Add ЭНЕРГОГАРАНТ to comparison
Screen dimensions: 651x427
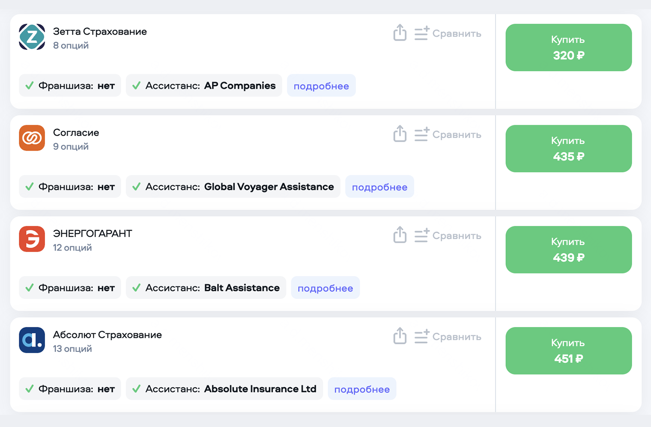click(x=448, y=235)
